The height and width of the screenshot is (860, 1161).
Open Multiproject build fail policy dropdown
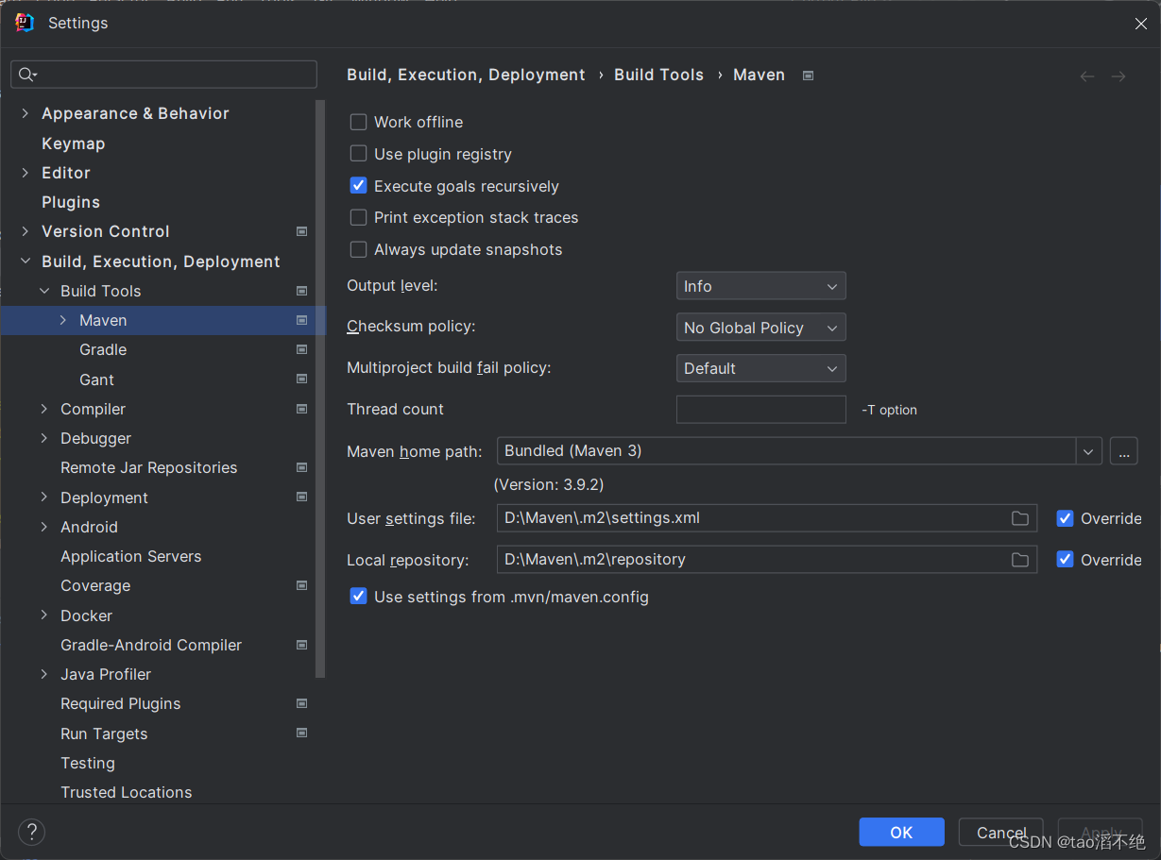click(x=760, y=368)
